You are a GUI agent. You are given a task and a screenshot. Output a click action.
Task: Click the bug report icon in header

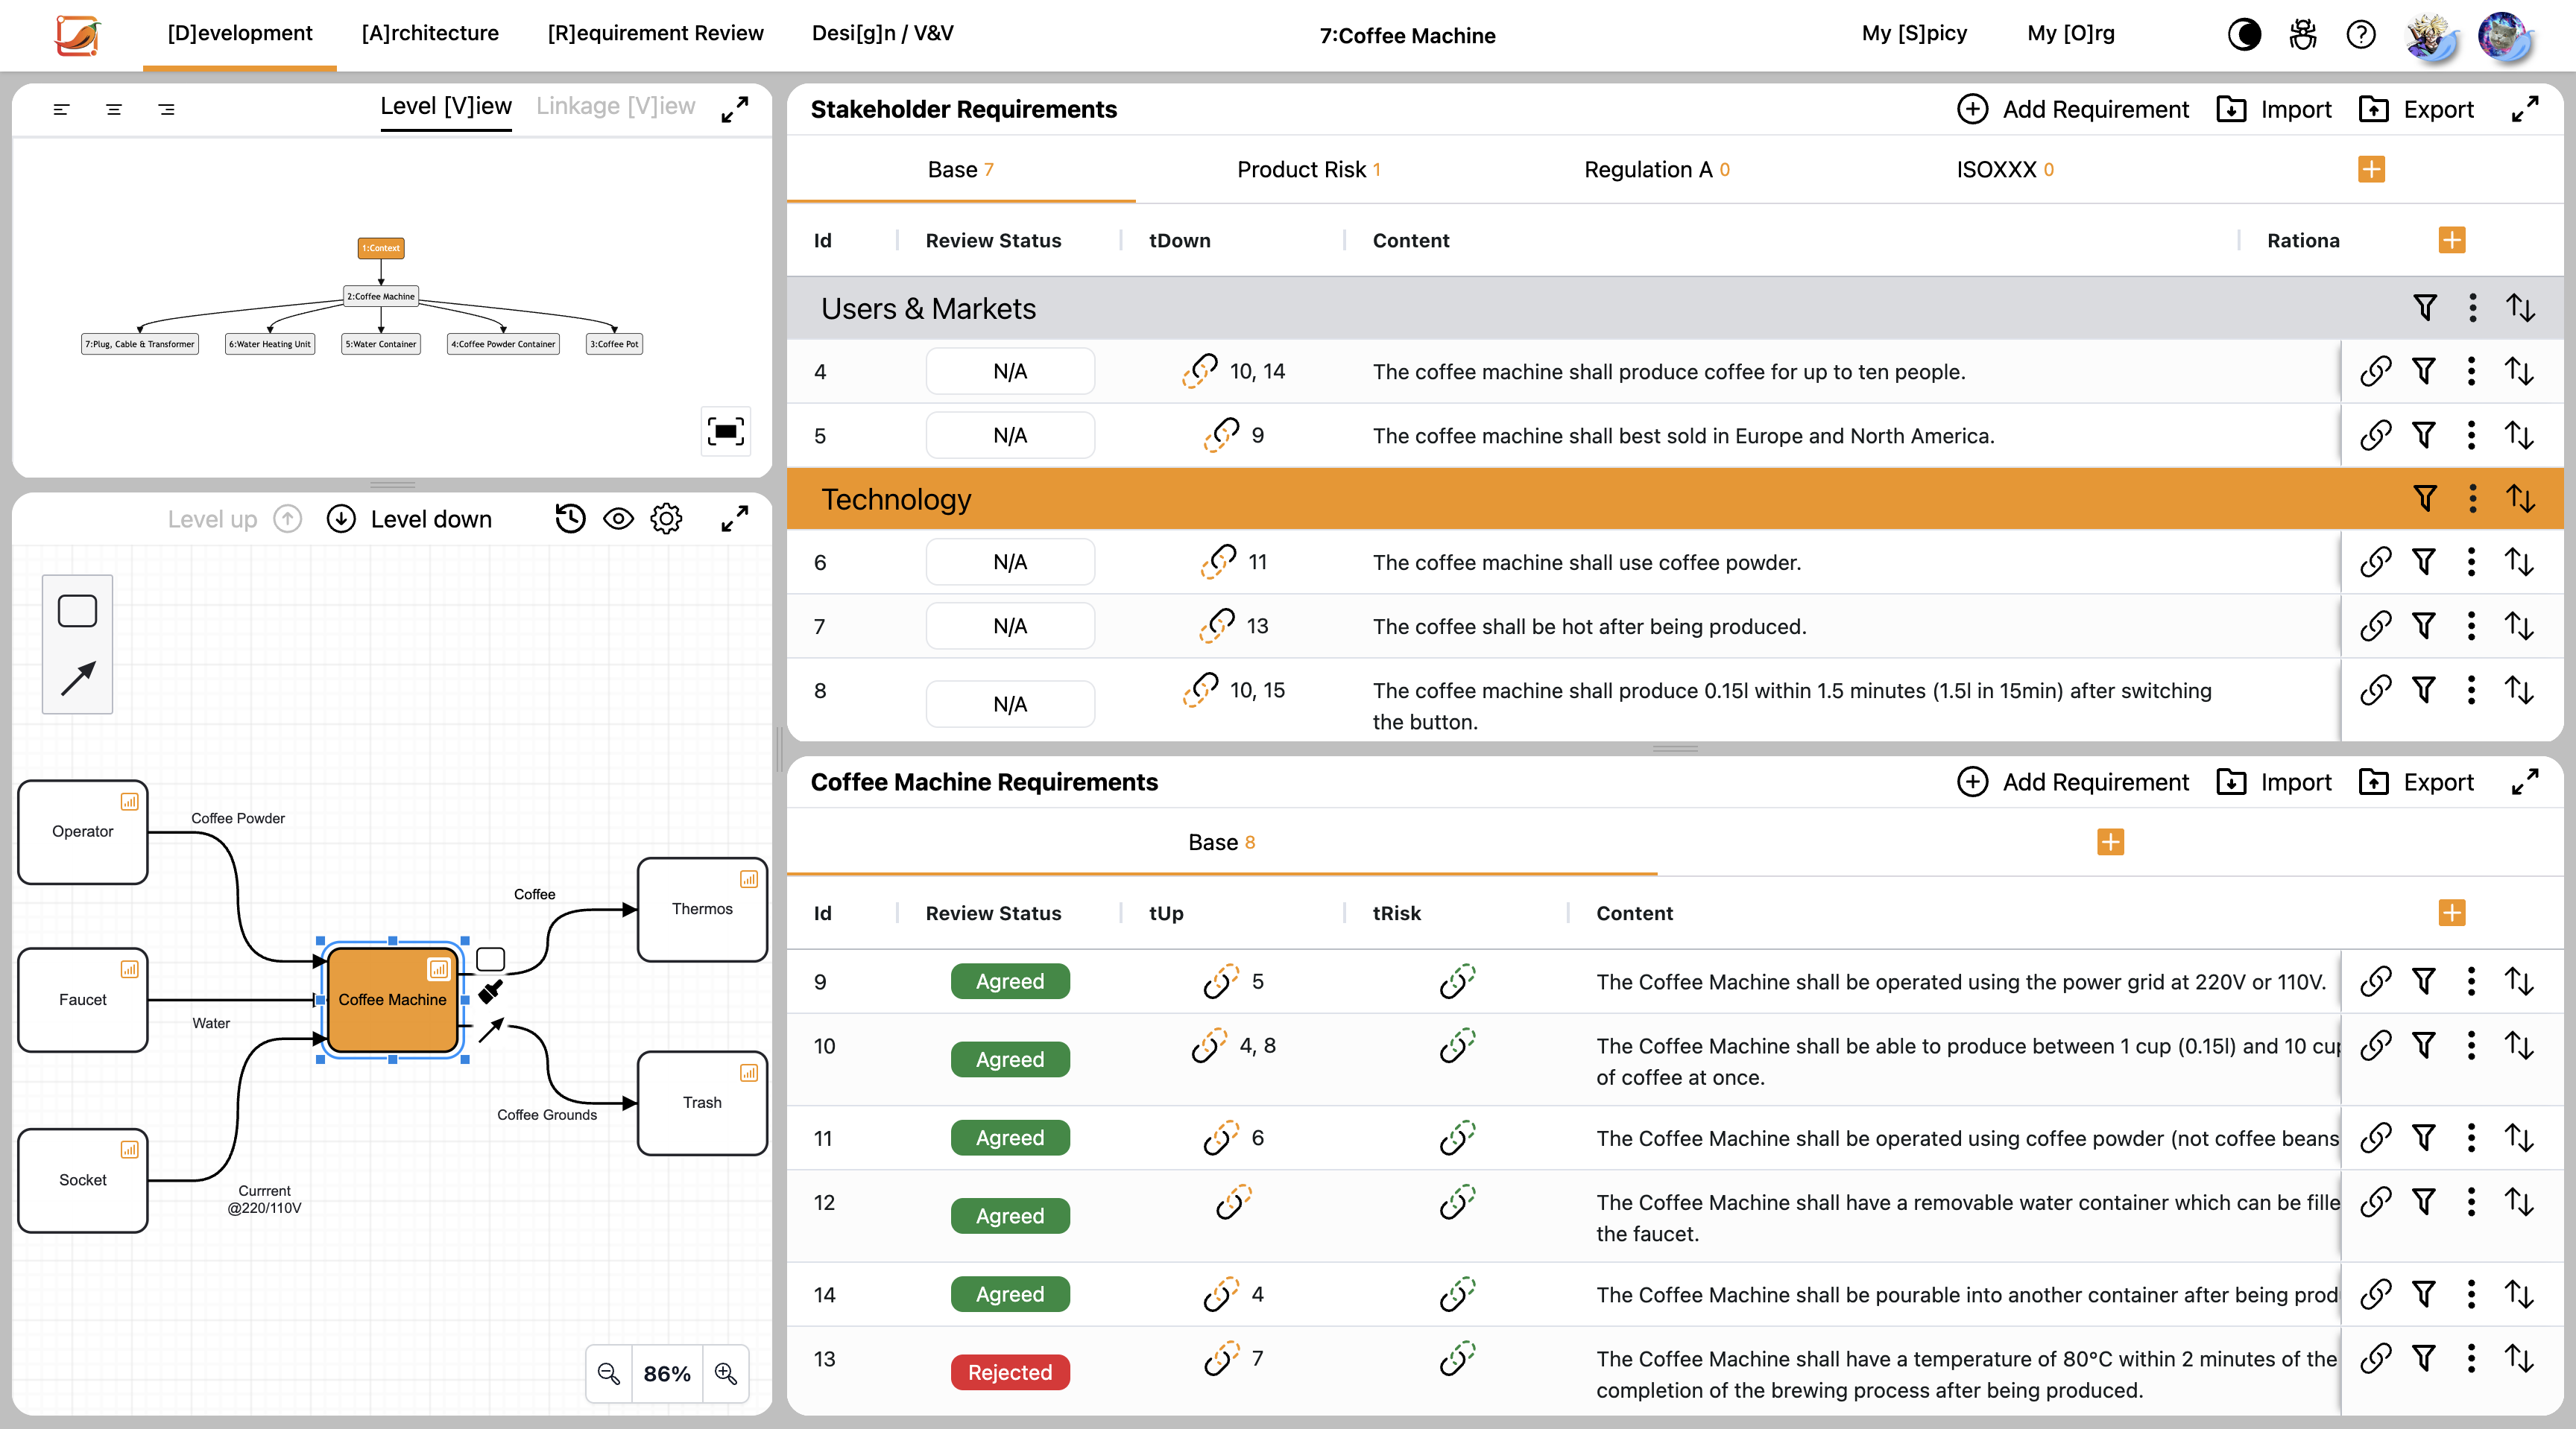pyautogui.click(x=2303, y=35)
